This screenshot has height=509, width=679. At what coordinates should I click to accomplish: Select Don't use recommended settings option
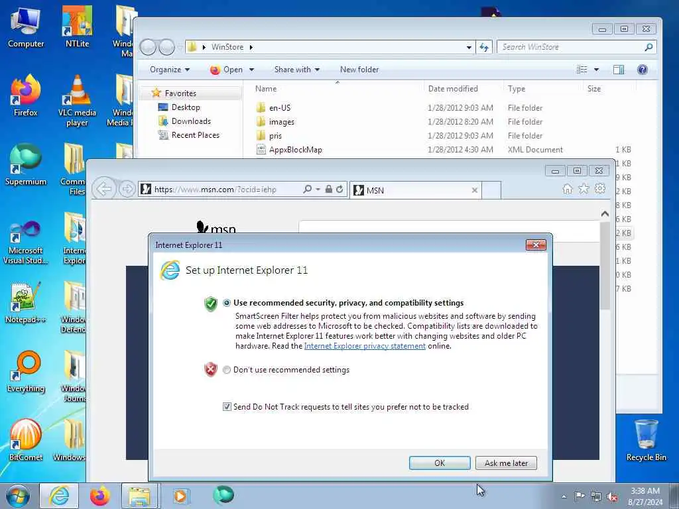click(x=227, y=370)
